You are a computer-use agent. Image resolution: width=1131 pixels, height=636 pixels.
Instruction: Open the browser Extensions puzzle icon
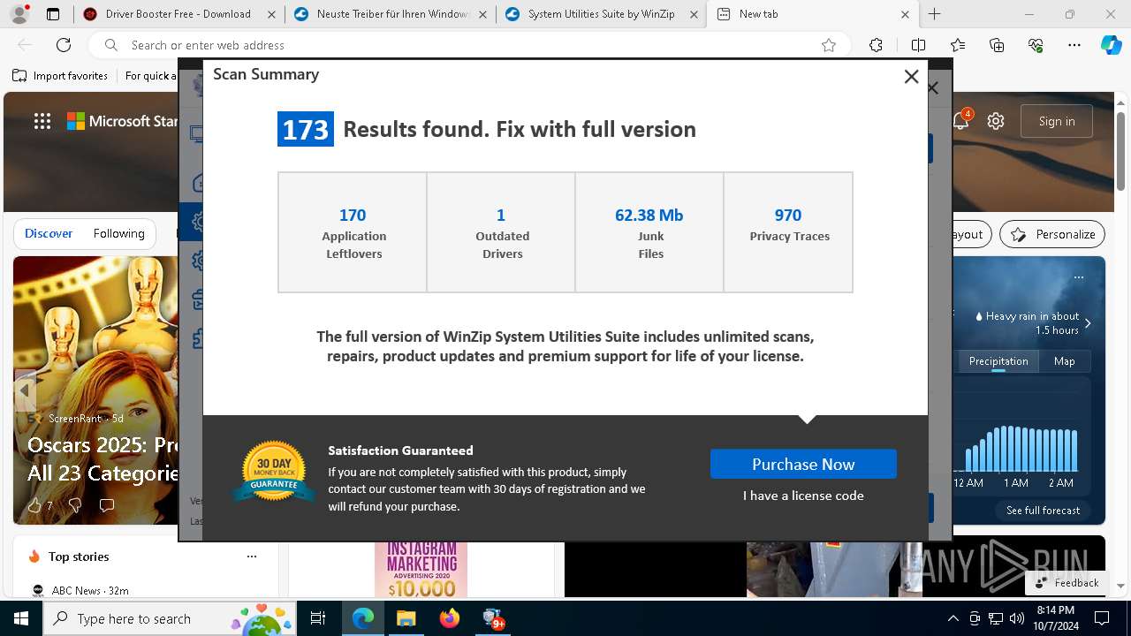tap(876, 45)
